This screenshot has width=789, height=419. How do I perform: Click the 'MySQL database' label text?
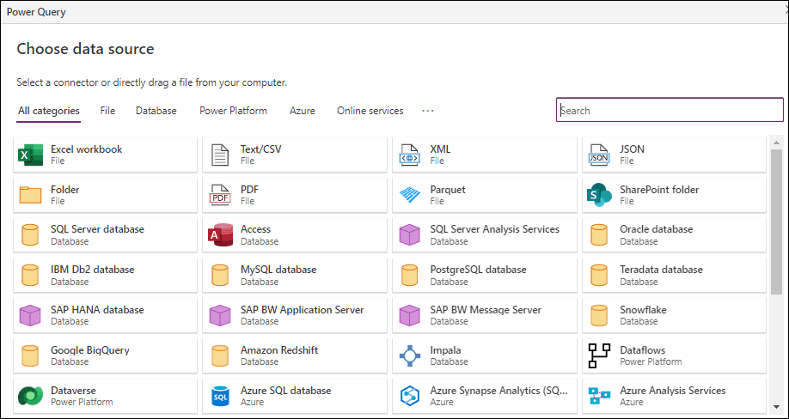pos(278,270)
